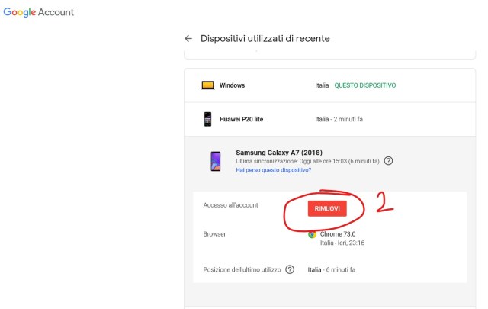Select the Chrome 73.0 browser text
This screenshot has height=309, width=488.
tap(339, 234)
